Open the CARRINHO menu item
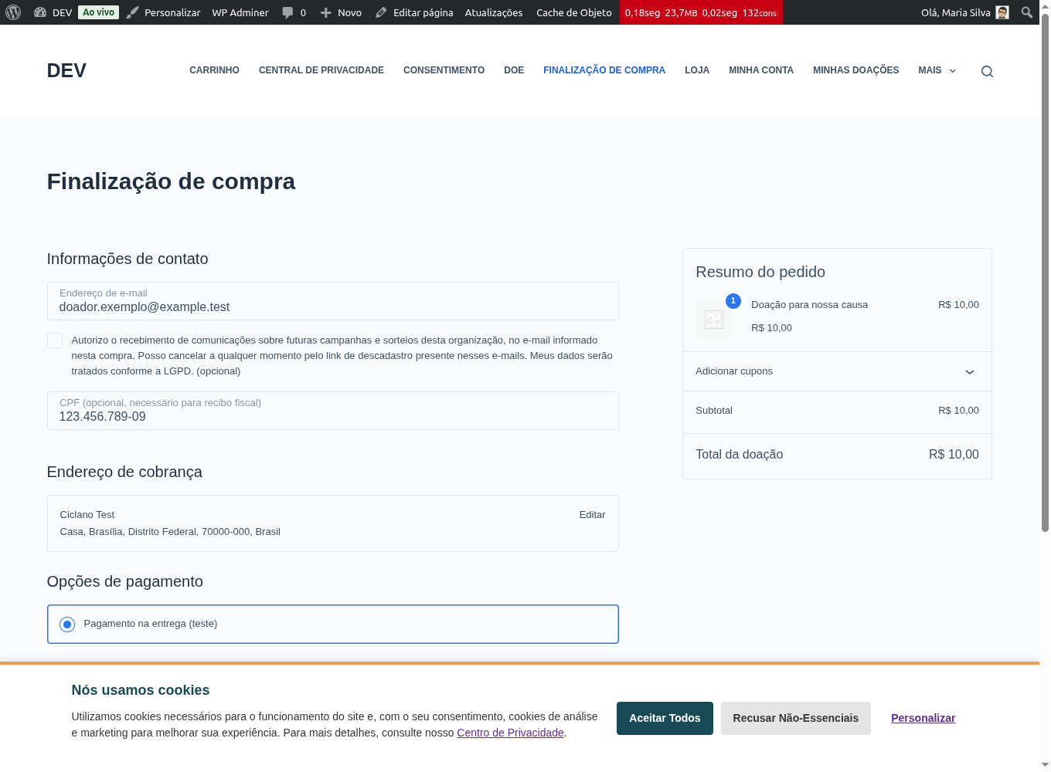Image resolution: width=1051 pixels, height=772 pixels. [x=214, y=70]
